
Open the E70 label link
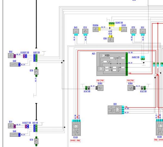[133, 27]
